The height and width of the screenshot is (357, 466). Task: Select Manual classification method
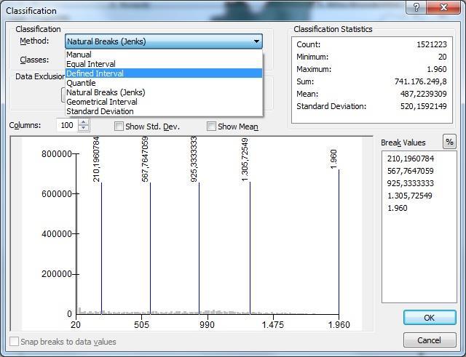[x=164, y=55]
